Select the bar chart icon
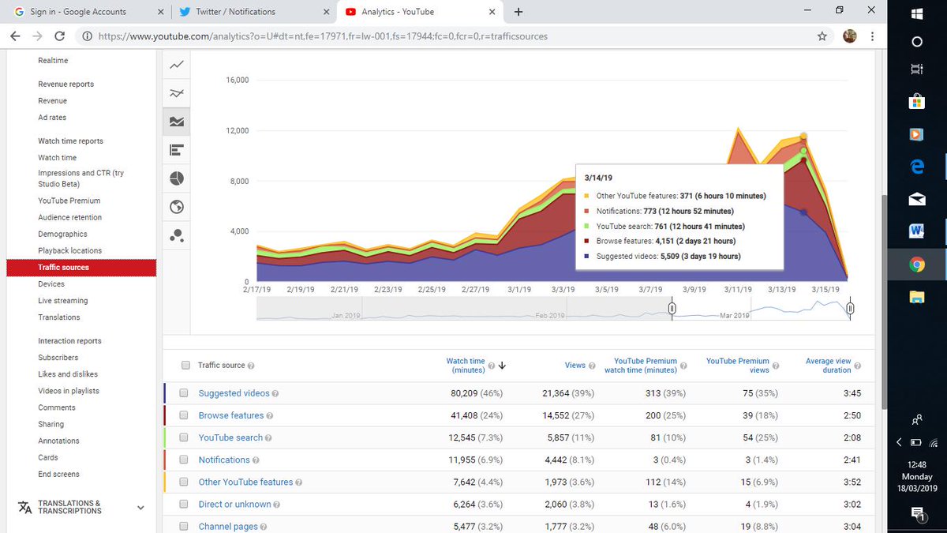Viewport: 947px width, 533px height. (177, 149)
